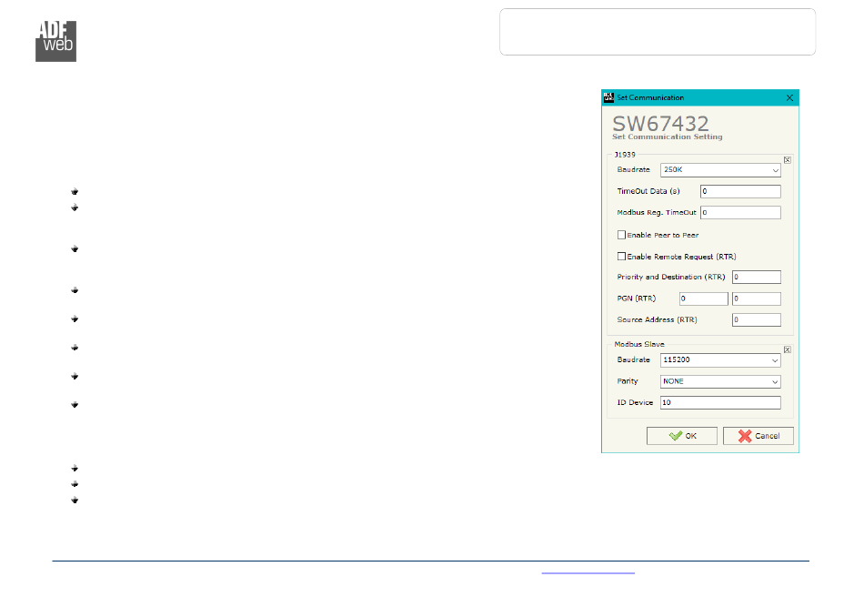
Task: Close the Set Communication dialog
Action: tap(789, 97)
